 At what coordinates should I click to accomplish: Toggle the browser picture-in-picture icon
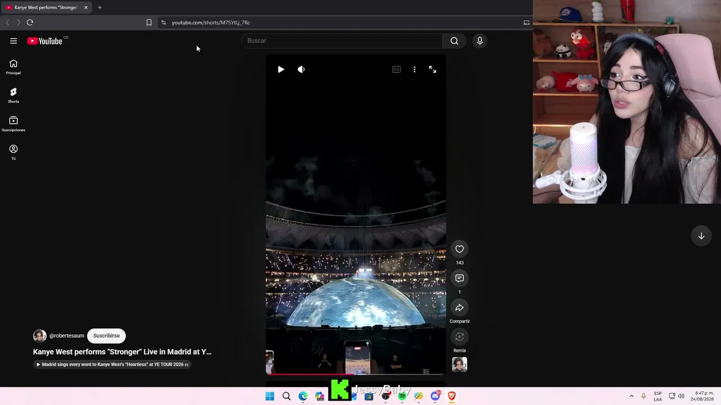(x=527, y=22)
